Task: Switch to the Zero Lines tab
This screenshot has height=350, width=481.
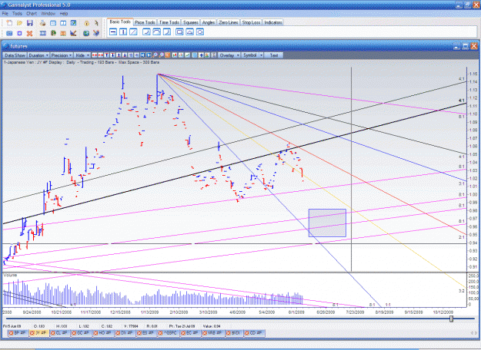Action: tap(229, 22)
